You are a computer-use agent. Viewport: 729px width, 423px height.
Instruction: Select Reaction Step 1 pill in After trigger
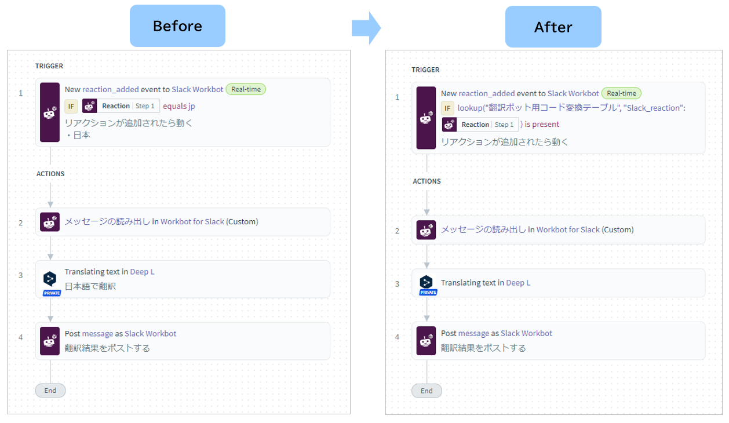[480, 125]
